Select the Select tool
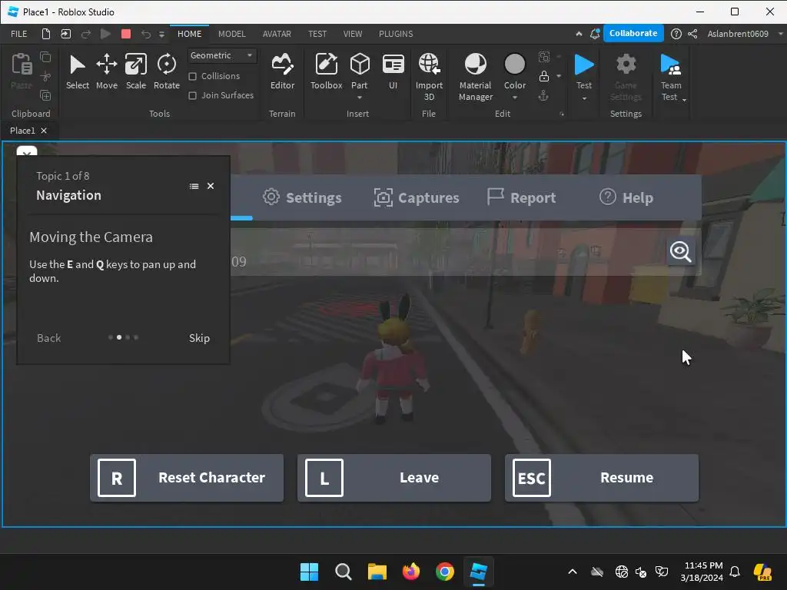787x590 pixels. point(78,72)
